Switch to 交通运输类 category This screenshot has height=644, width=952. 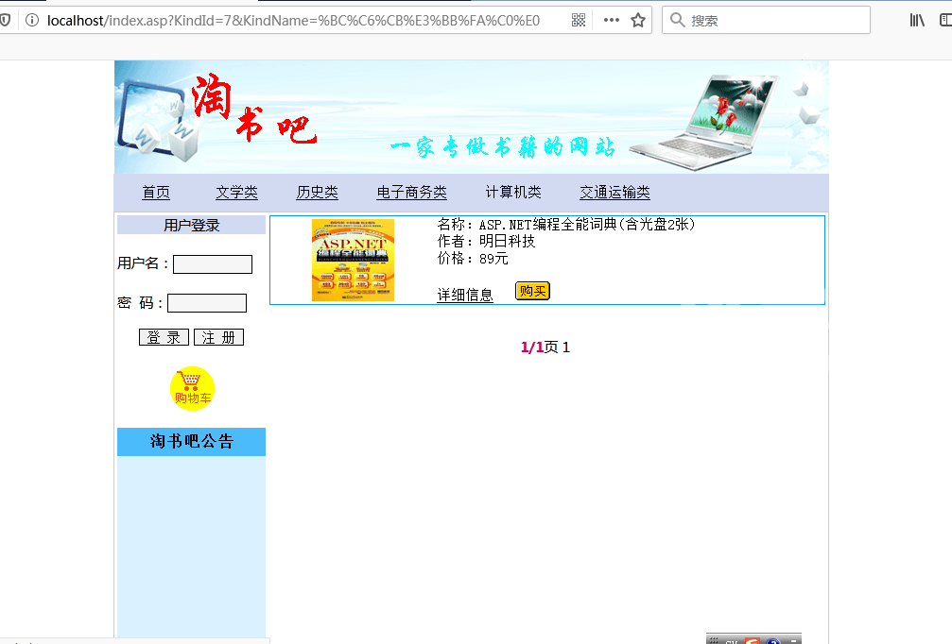[x=614, y=193]
